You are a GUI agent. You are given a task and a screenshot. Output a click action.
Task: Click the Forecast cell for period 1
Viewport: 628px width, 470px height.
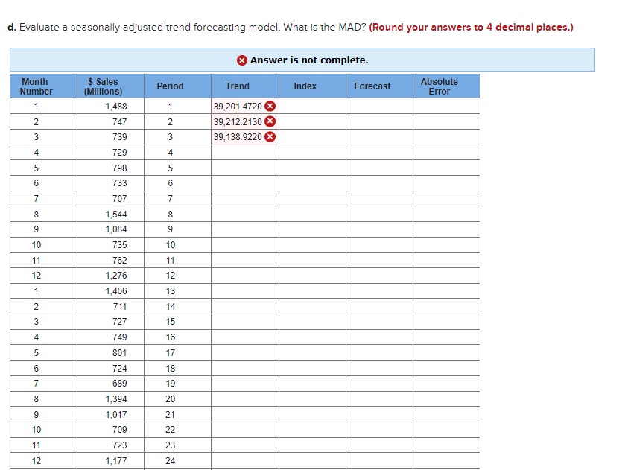(380, 106)
